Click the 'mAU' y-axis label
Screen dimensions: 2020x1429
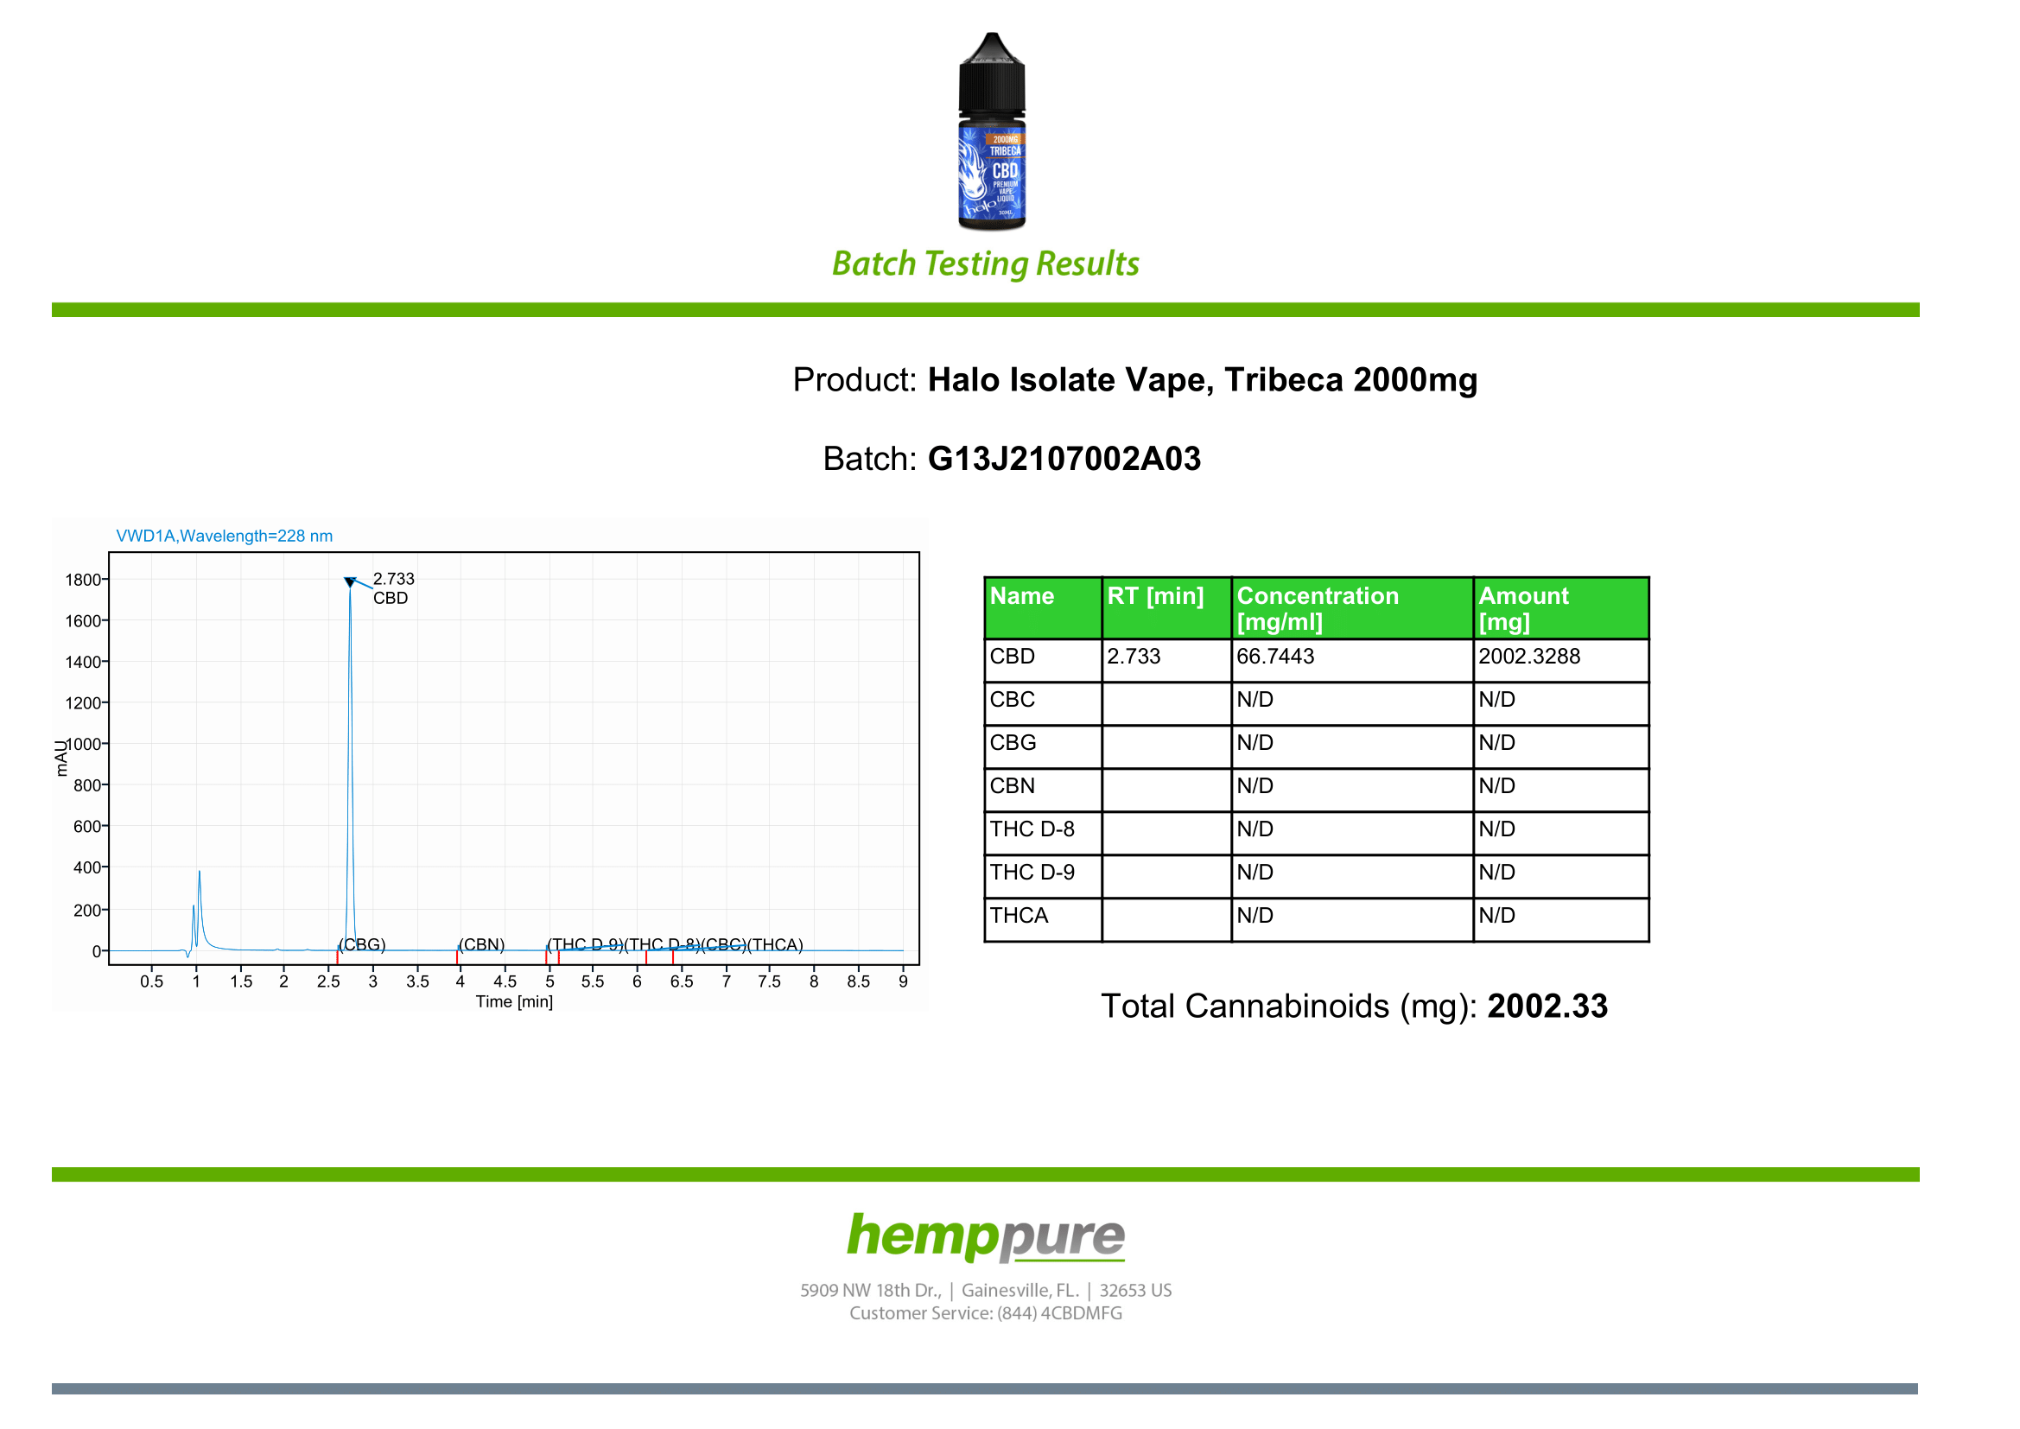[x=60, y=759]
